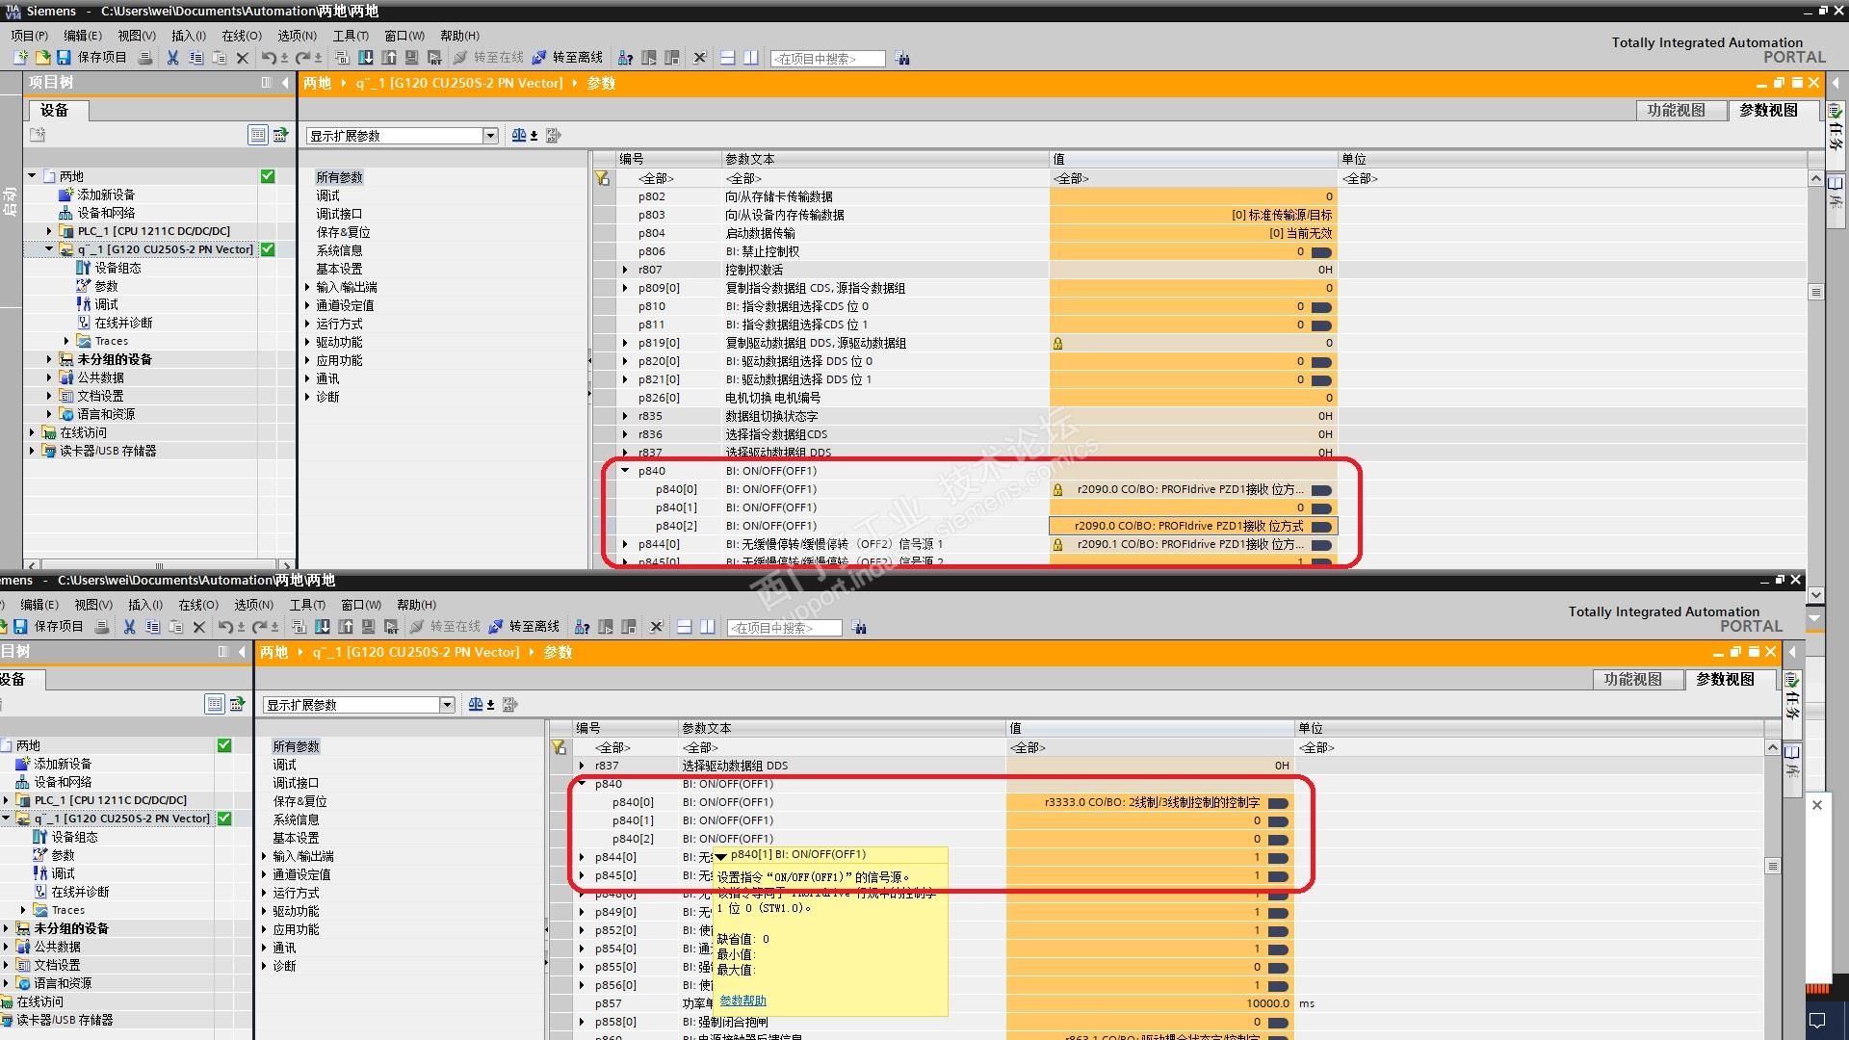Toggle vertical editor split icon in upper toolbar
1849x1040 pixels.
(751, 58)
